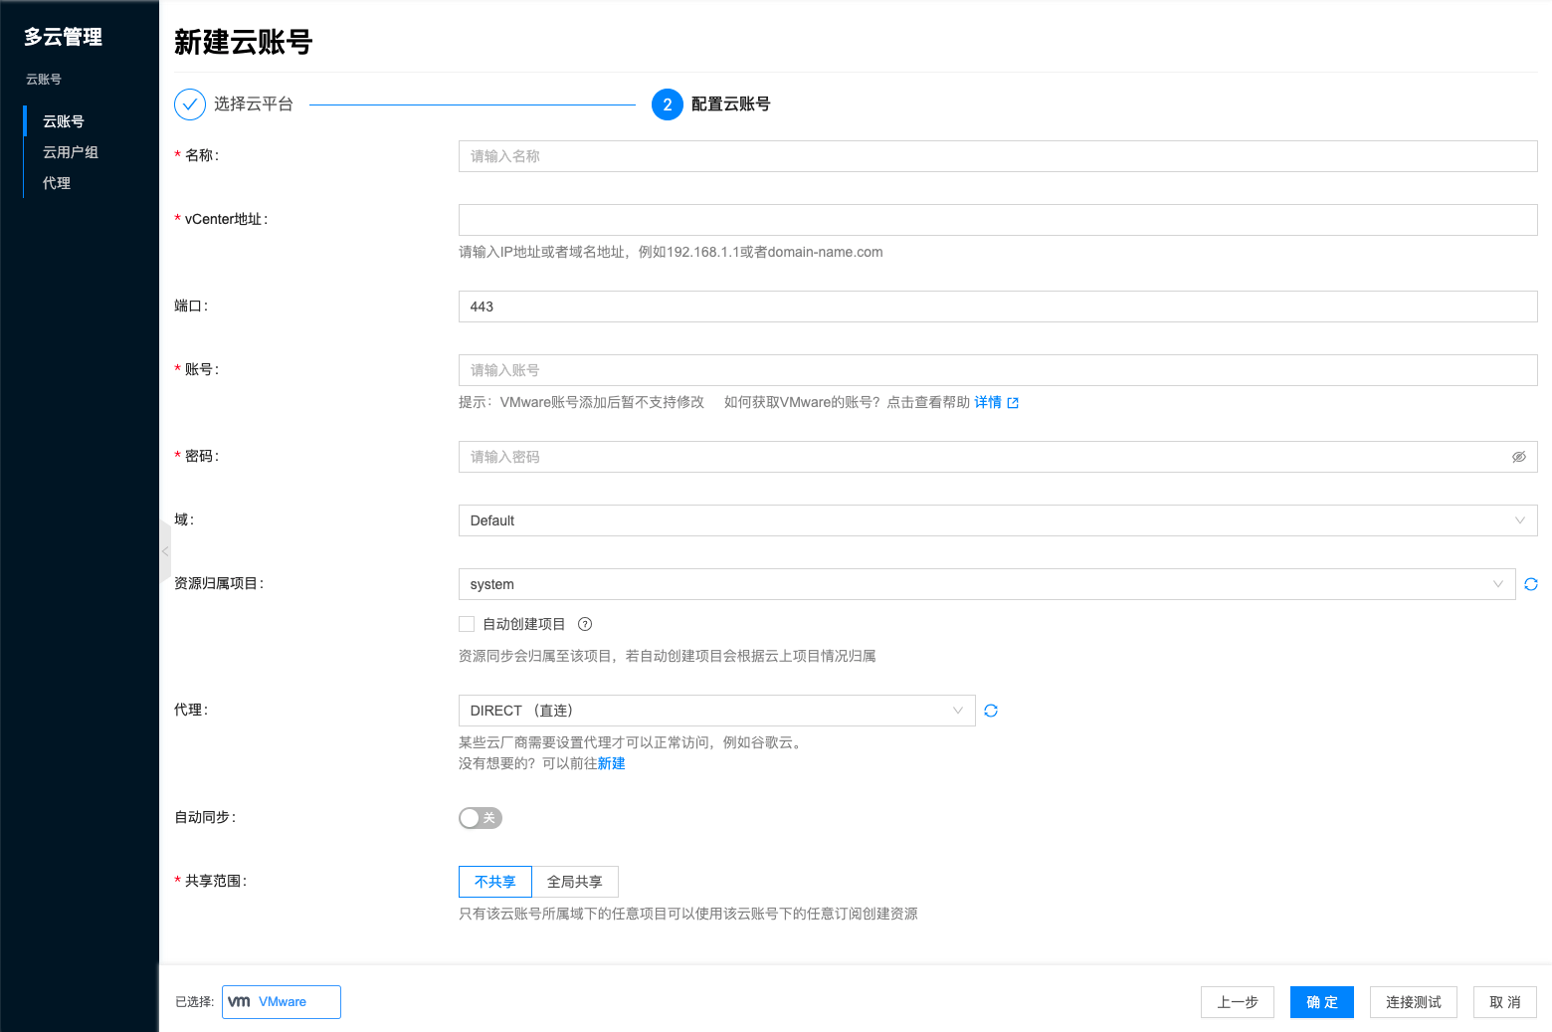This screenshot has height=1032, width=1552.
Task: Select 全局共享 sharing scope option
Action: click(x=575, y=882)
